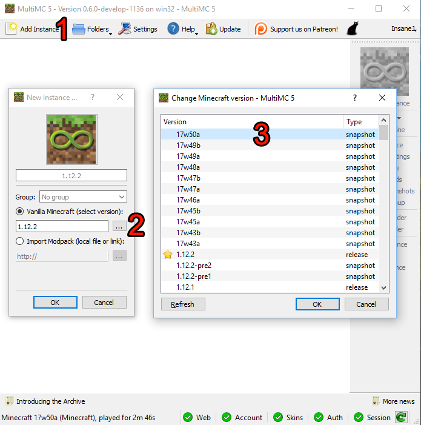Click the instance grass block icon
This screenshot has width=421, height=425.
tap(71, 139)
